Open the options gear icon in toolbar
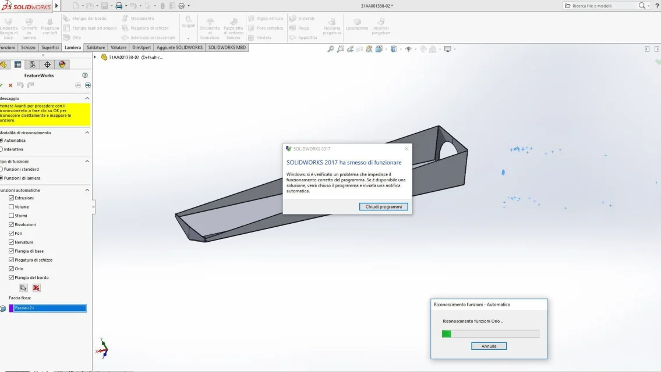This screenshot has width=661, height=372. point(182,6)
